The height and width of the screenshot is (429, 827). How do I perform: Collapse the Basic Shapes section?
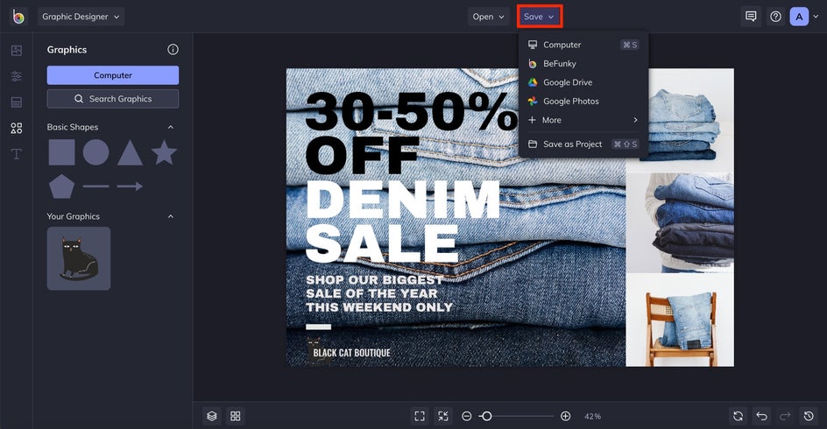(x=171, y=127)
